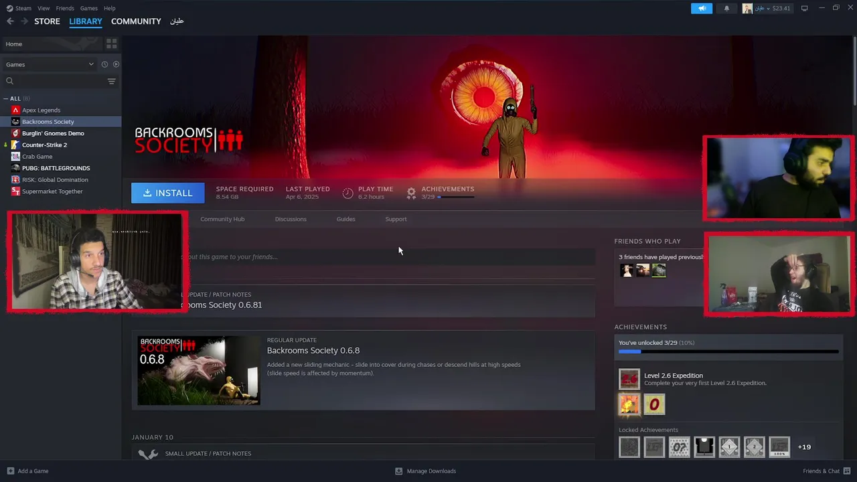Screen dimensions: 857x482
Task: Select RISK: Global Domination
Action: point(55,179)
